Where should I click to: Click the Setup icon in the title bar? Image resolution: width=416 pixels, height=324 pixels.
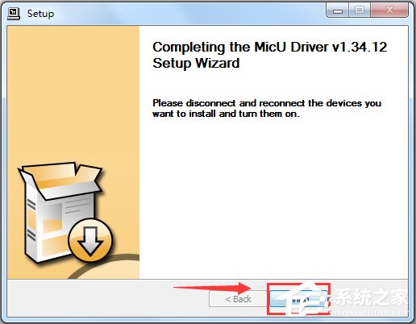point(14,14)
